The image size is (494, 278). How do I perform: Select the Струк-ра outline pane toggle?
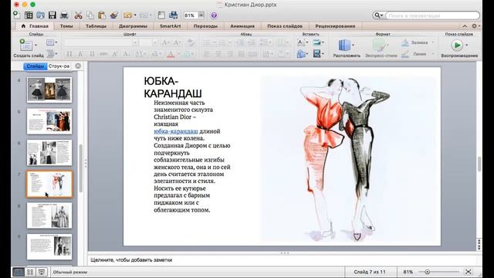point(59,66)
